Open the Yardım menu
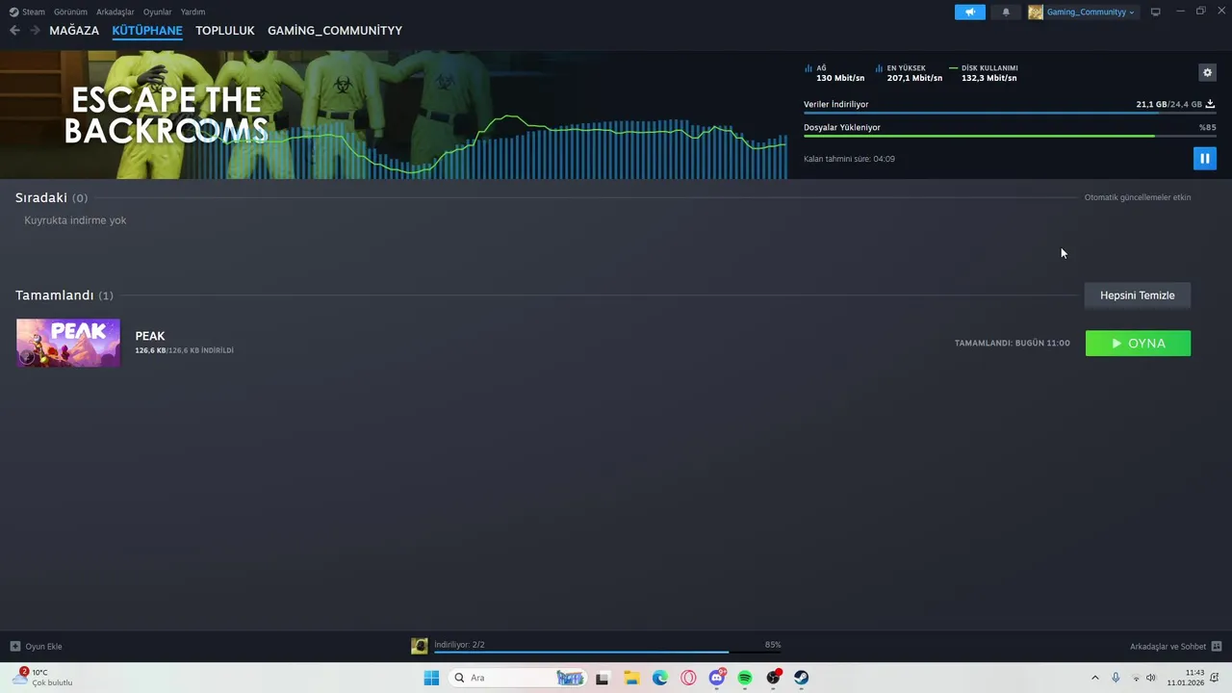 click(192, 12)
